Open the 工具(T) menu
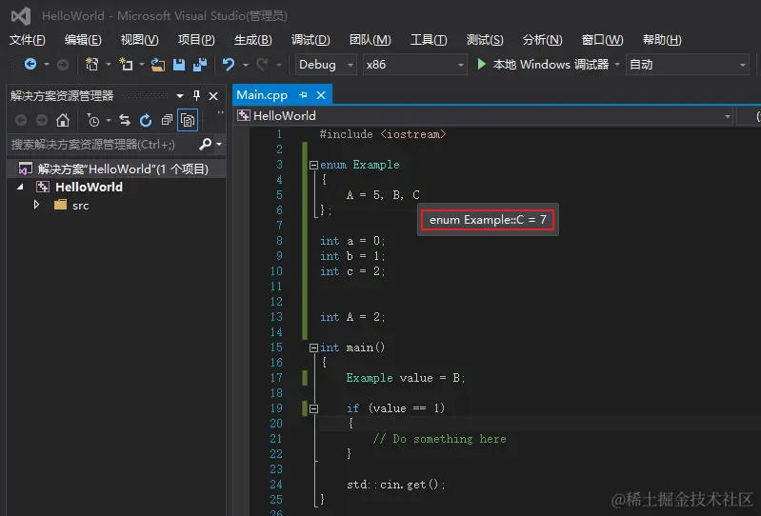Image resolution: width=761 pixels, height=516 pixels. click(429, 40)
